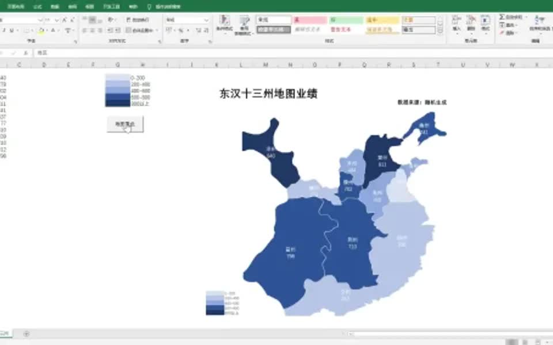Click the AutoSum (自动求和) icon

pyautogui.click(x=502, y=17)
